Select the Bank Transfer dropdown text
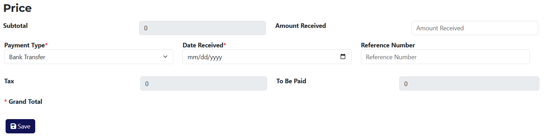Image resolution: width=546 pixels, height=140 pixels. point(27,57)
